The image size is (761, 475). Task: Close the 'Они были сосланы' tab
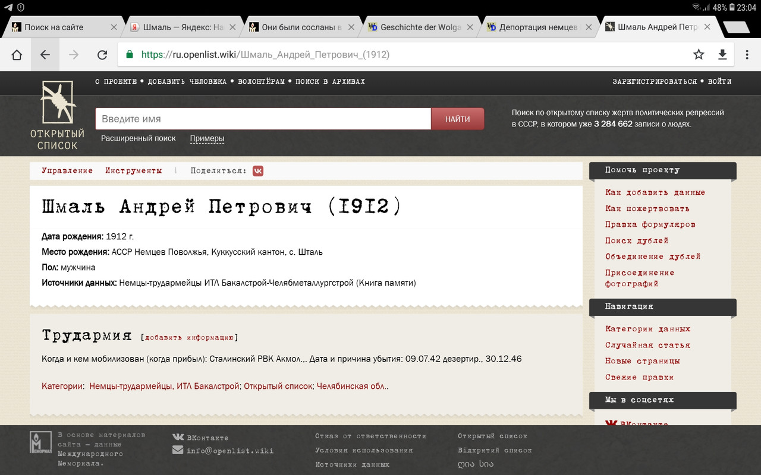coord(351,27)
